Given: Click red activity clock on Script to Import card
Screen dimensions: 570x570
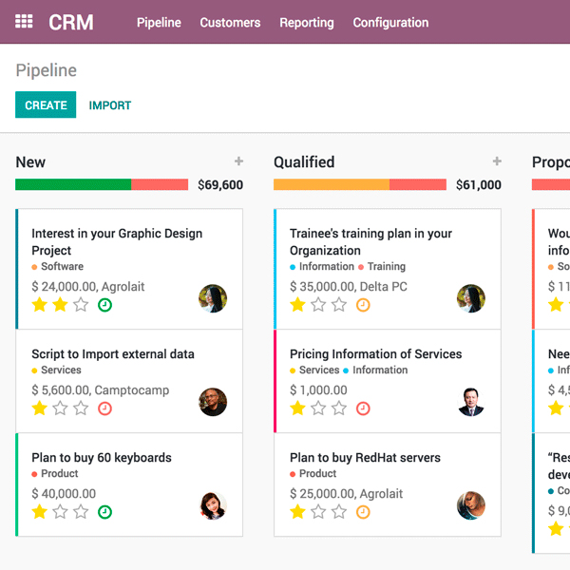Looking at the screenshot, I should coord(105,408).
